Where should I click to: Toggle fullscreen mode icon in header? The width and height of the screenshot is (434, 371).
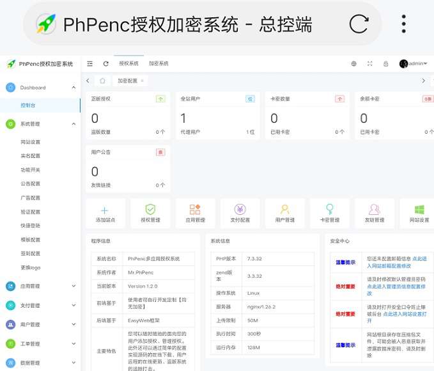coord(370,64)
